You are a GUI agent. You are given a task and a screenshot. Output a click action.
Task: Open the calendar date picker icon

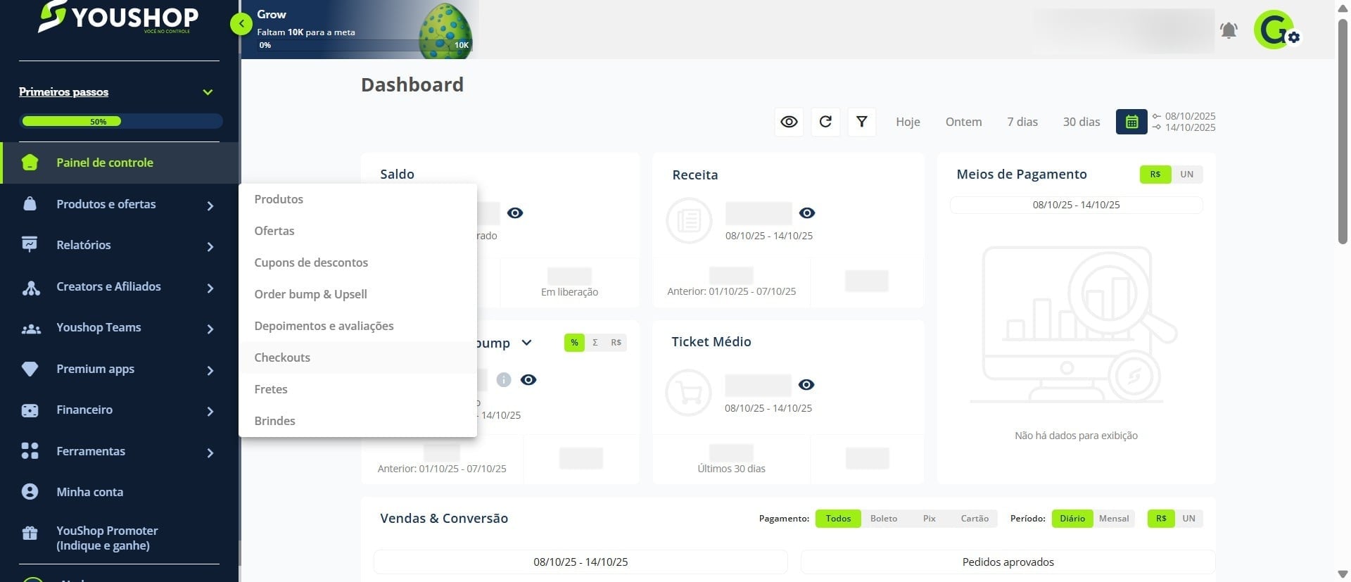pos(1131,122)
